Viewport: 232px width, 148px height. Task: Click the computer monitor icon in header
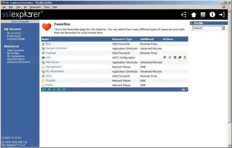coord(203,15)
